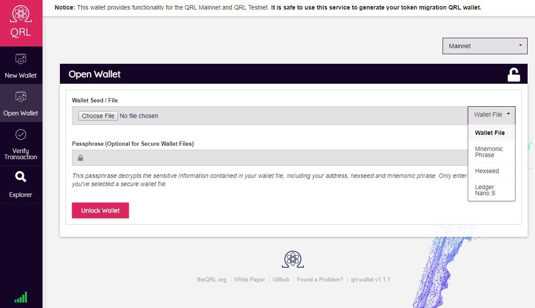Open the White Paper link
Viewport: 535px width, 308px height.
pos(249,280)
